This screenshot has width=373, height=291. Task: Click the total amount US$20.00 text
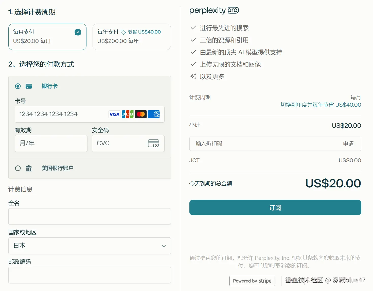click(x=333, y=183)
